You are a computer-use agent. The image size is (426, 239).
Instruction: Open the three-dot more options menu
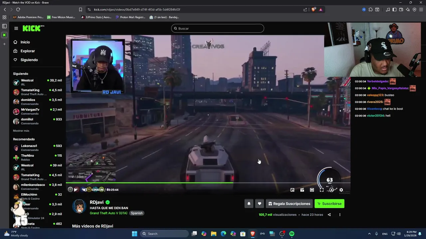pos(340,215)
